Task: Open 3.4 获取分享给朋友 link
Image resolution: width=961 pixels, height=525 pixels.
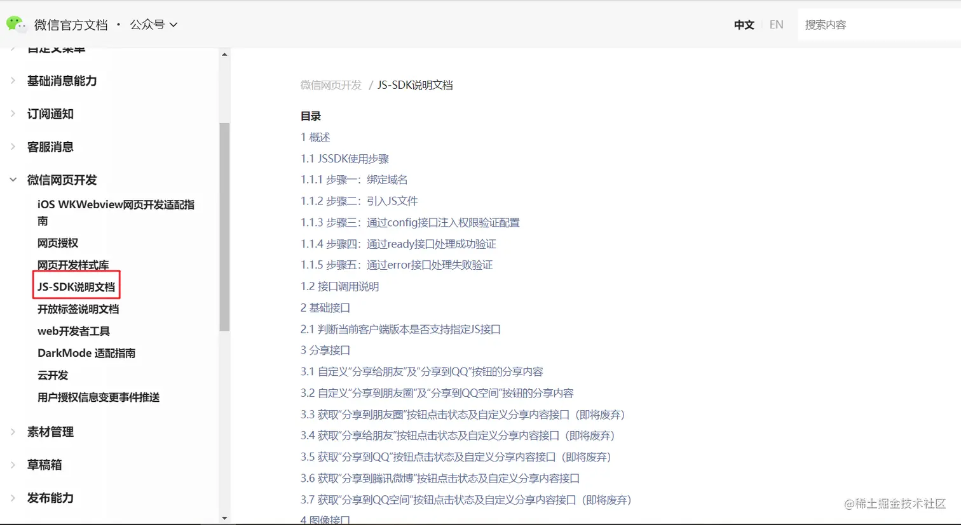Action: (x=458, y=435)
